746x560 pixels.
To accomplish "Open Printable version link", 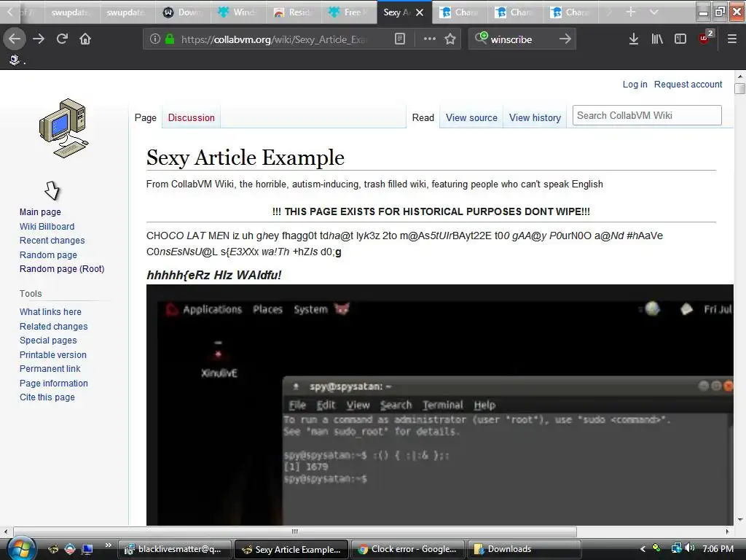I will [52, 355].
